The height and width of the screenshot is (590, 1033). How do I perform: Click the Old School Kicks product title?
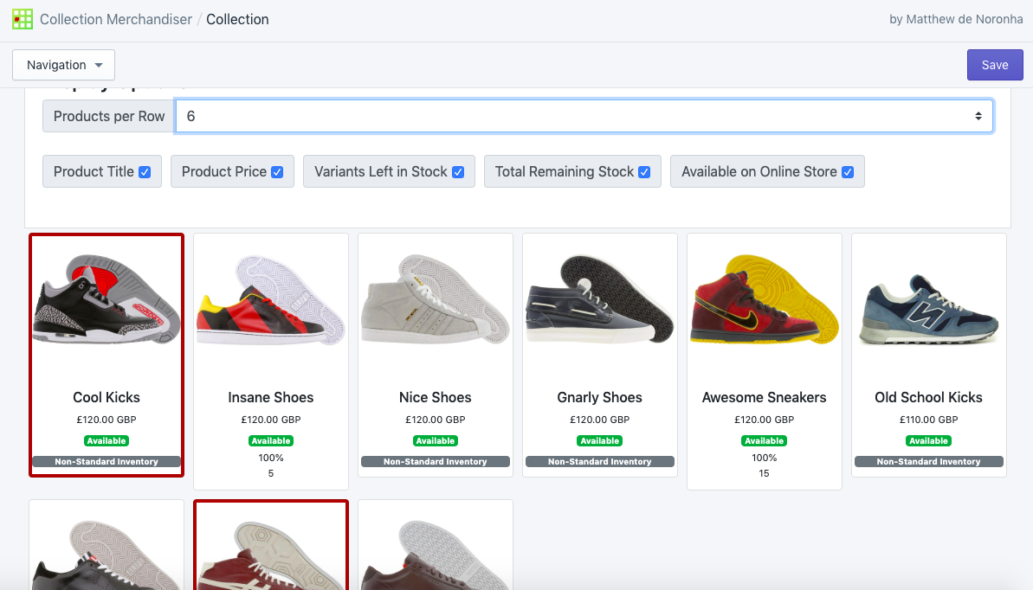(x=929, y=397)
